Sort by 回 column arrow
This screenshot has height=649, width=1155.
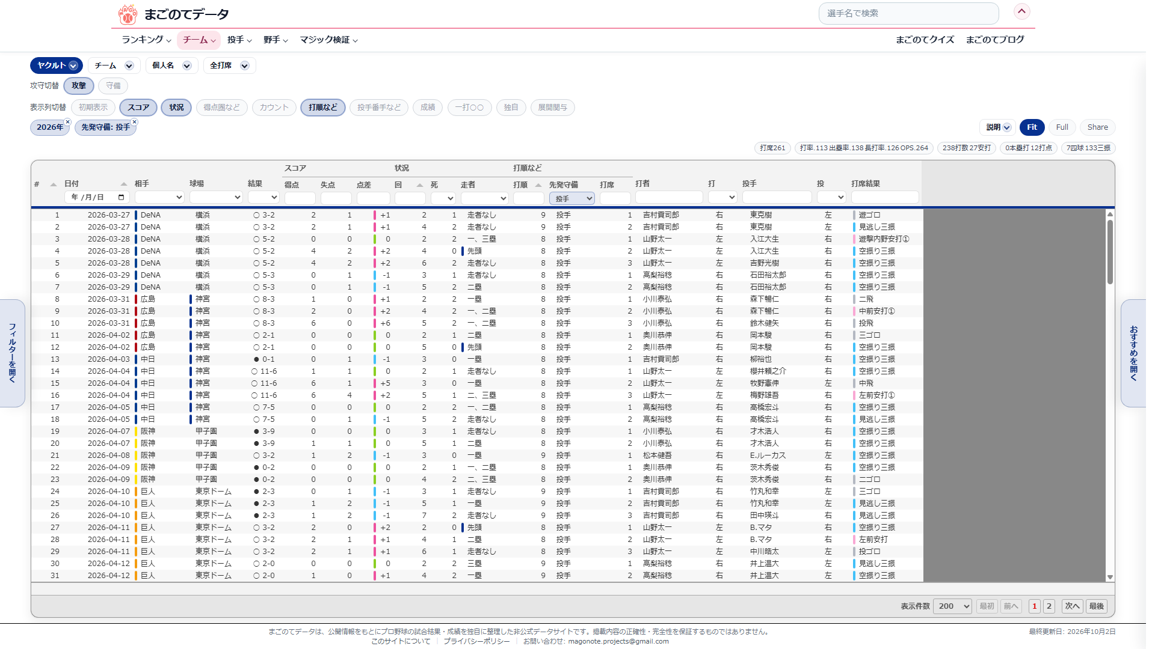419,185
